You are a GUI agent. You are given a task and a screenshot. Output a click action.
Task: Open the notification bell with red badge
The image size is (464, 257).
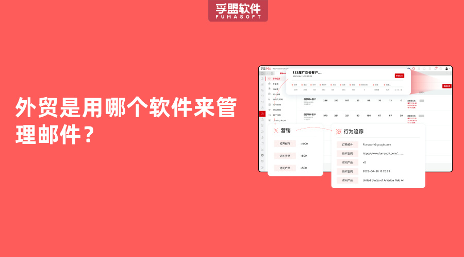coord(436,69)
